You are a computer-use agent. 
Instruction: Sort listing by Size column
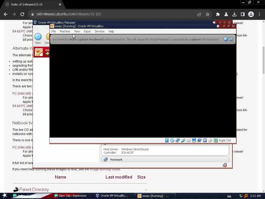pyautogui.click(x=141, y=177)
